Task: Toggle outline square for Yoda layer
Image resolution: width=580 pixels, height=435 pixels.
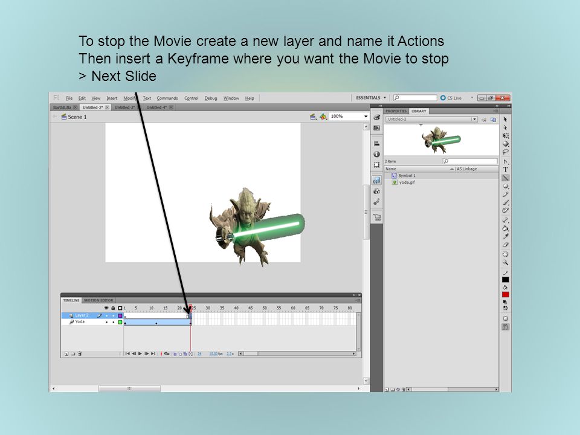Action: point(120,322)
